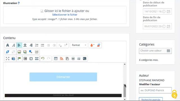180x101 pixels.
Task: Insert a special character (æ icon)
Action: [x=73, y=59]
